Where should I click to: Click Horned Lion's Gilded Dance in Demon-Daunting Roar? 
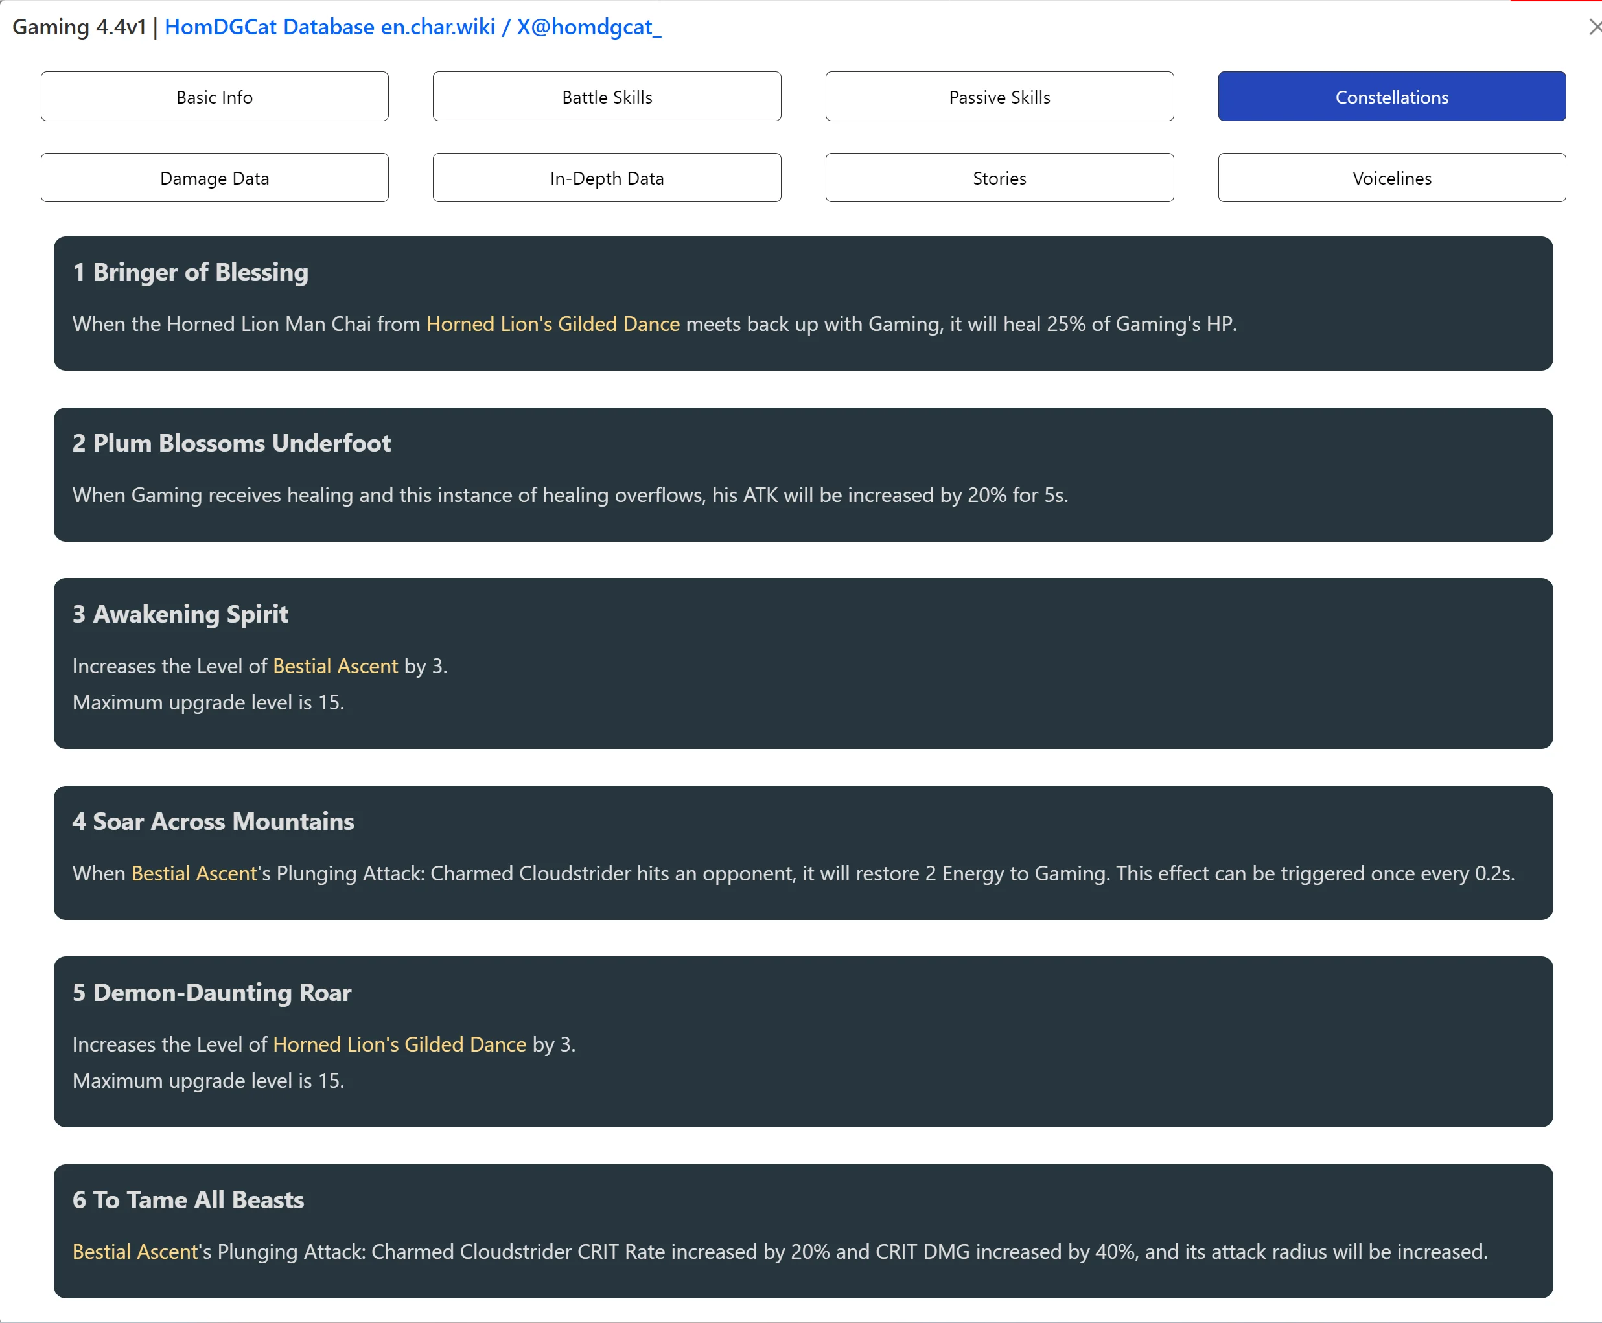[x=399, y=1044]
